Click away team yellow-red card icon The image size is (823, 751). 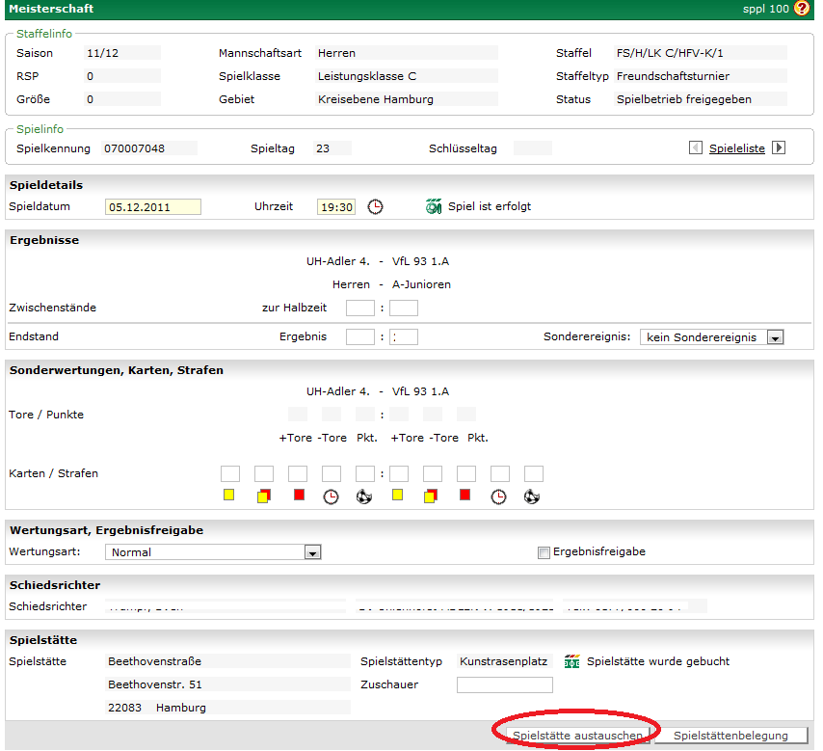431,496
